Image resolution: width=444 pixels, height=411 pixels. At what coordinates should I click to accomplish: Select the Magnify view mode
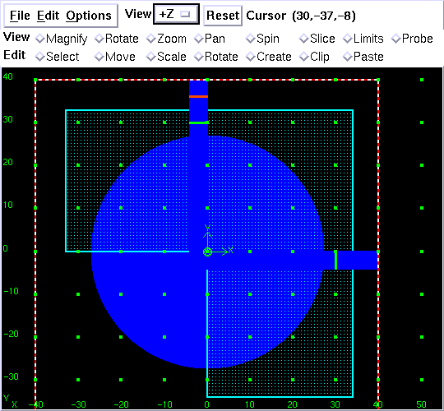pos(61,39)
